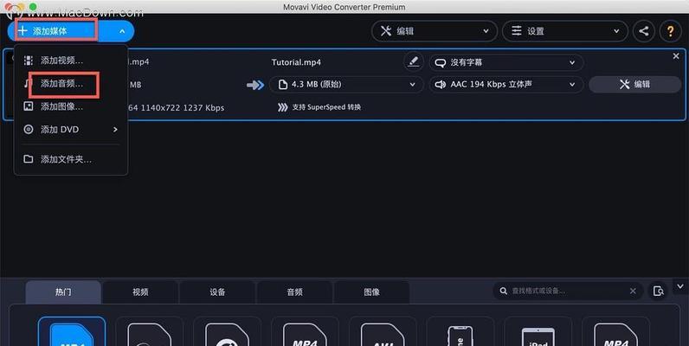This screenshot has width=689, height=346.
Task: Open help with the question mark icon
Action: [670, 31]
